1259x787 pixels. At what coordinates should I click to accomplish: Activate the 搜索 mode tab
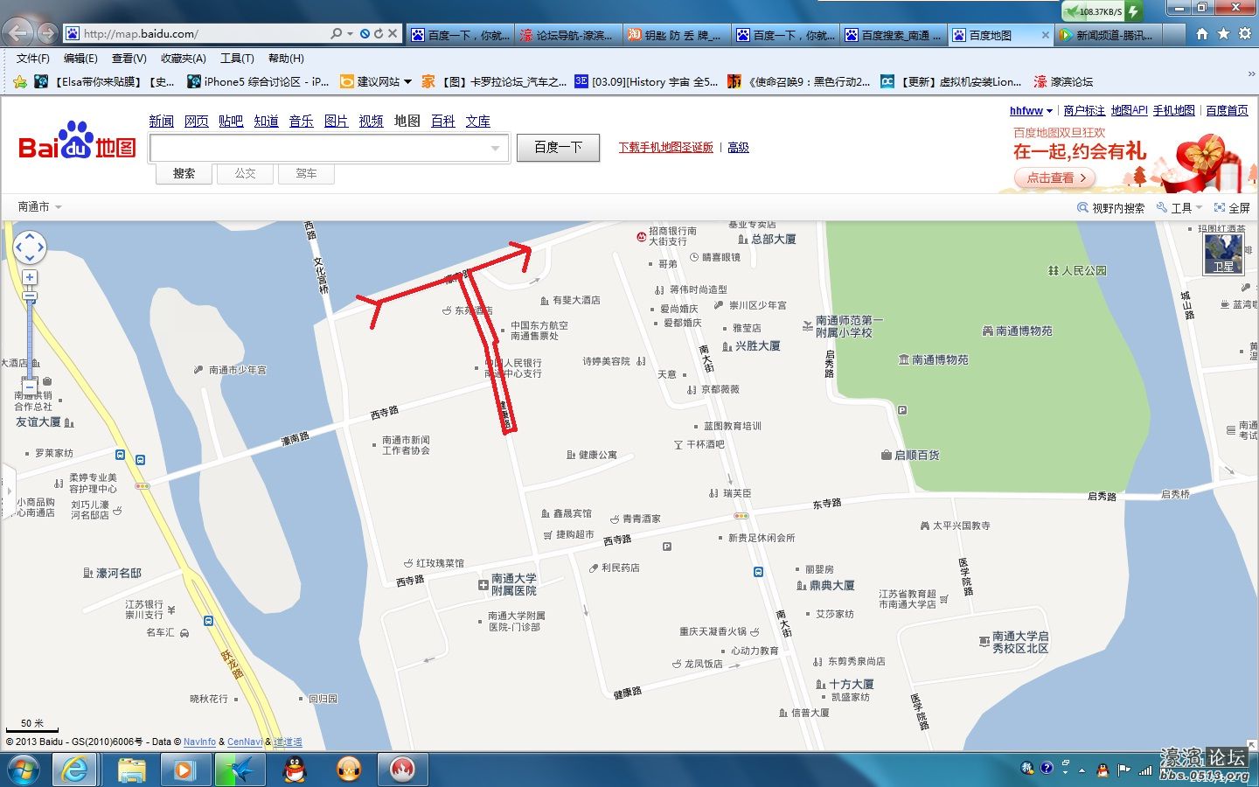pos(183,173)
